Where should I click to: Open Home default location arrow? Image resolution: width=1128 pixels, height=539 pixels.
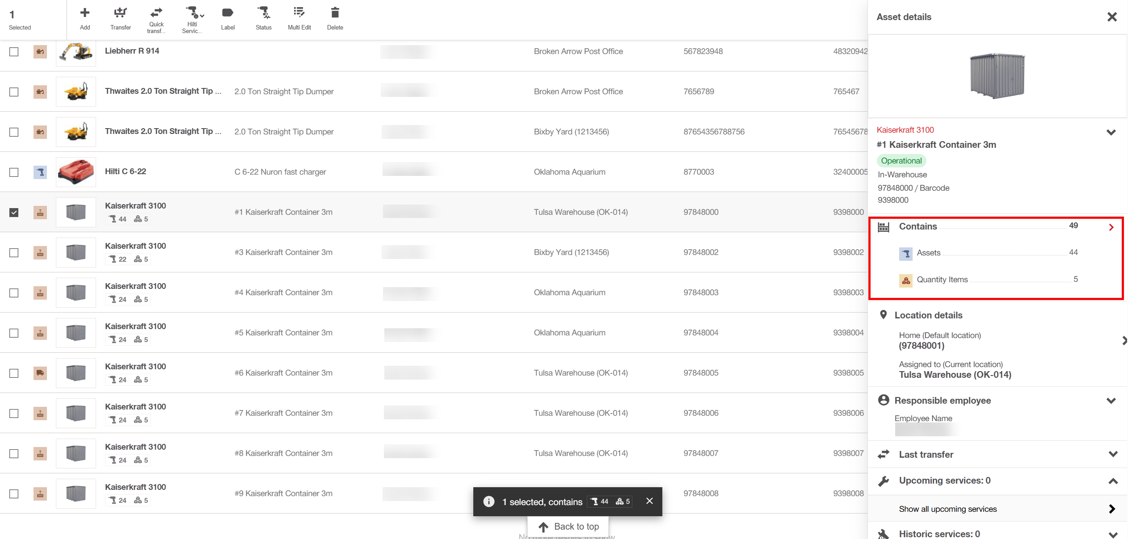[1124, 341]
